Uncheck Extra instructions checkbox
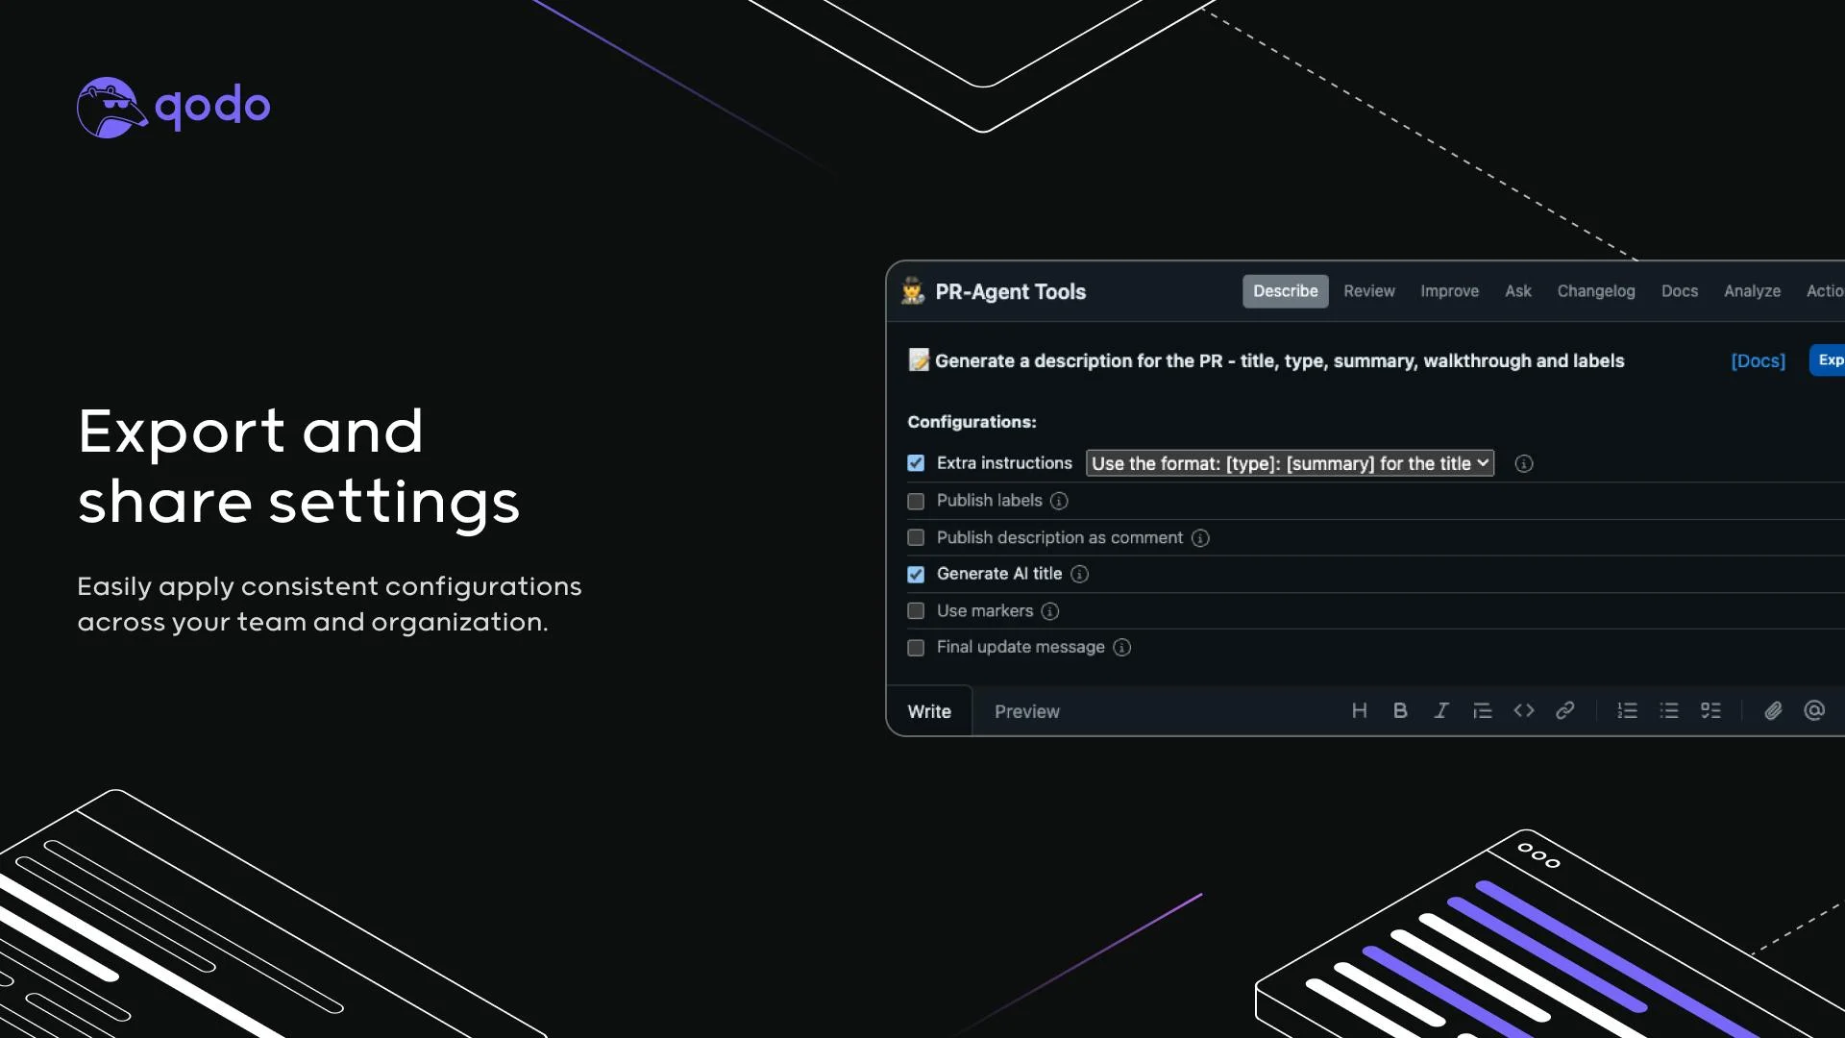 click(916, 463)
